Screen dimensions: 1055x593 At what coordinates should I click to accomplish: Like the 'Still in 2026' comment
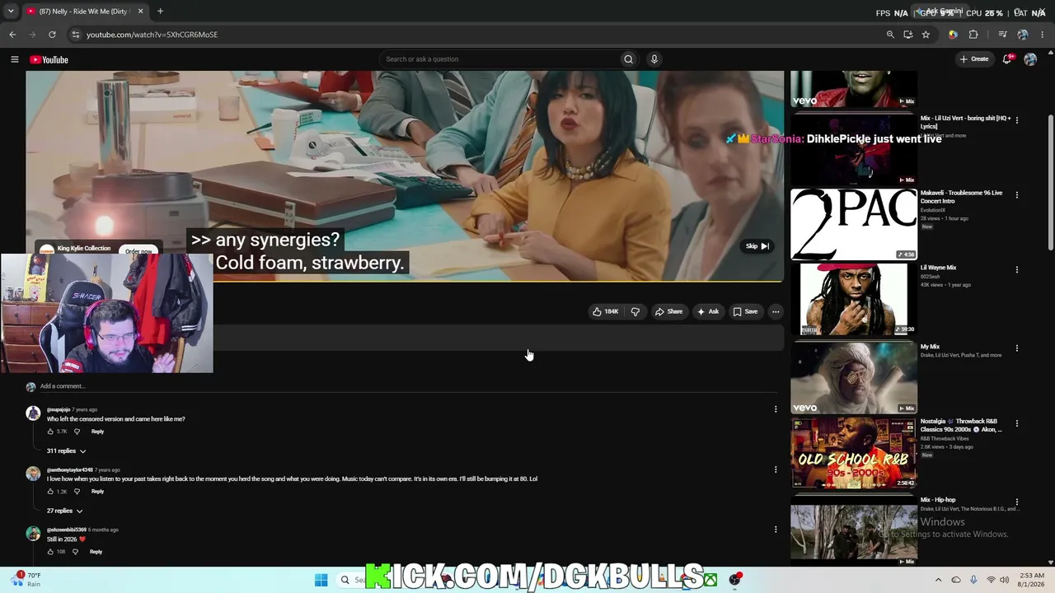(50, 552)
